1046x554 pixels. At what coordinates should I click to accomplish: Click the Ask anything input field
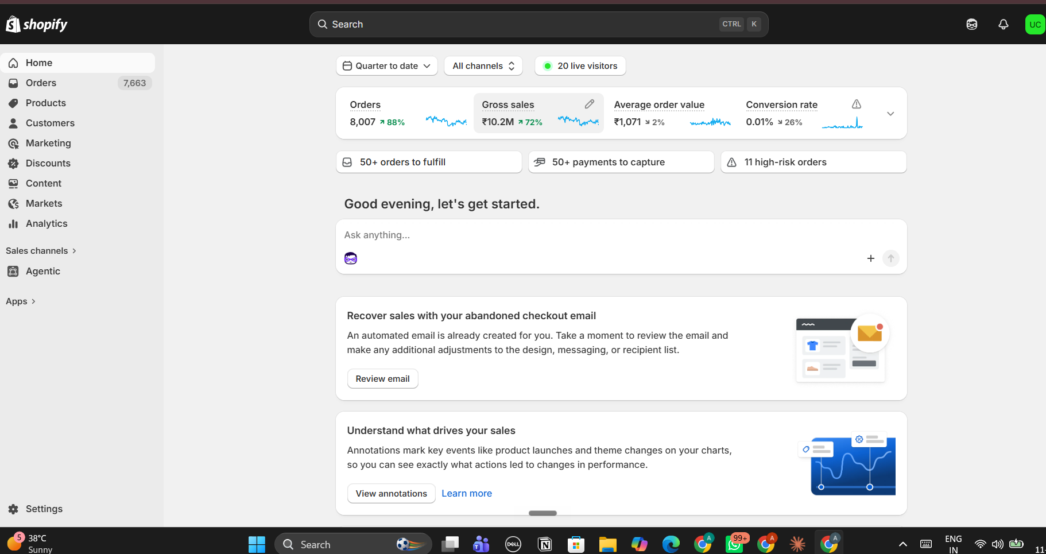coord(620,235)
